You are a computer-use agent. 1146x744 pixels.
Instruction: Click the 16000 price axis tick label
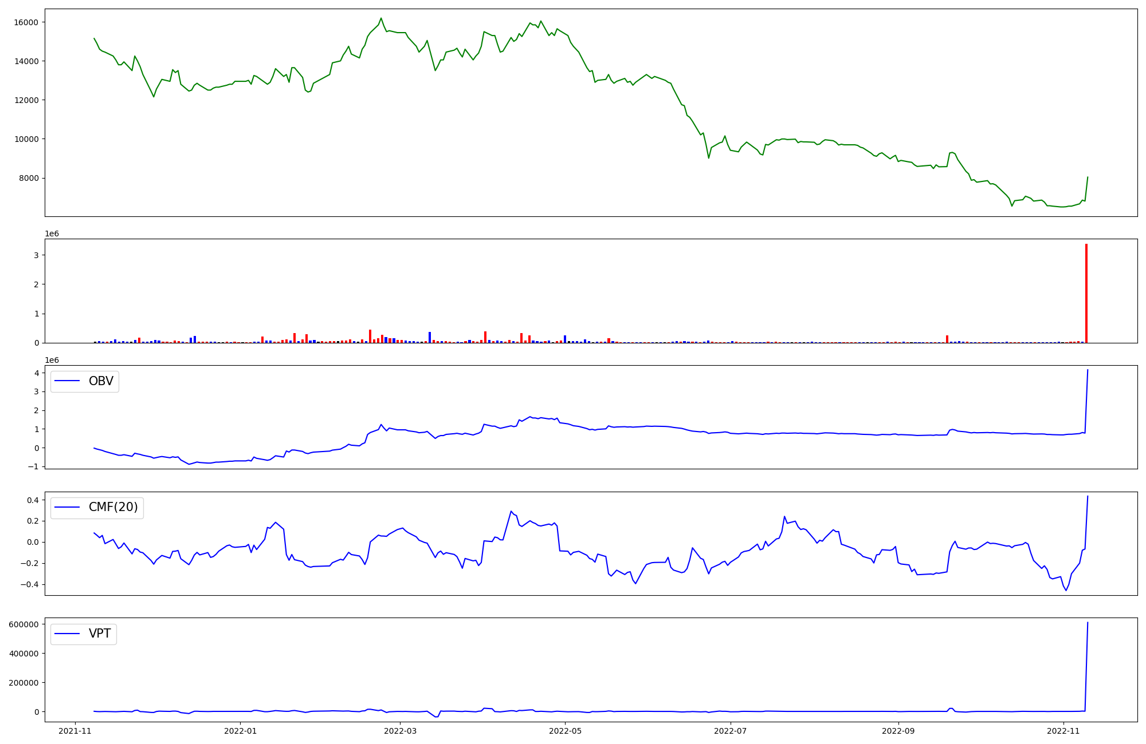[x=25, y=22]
